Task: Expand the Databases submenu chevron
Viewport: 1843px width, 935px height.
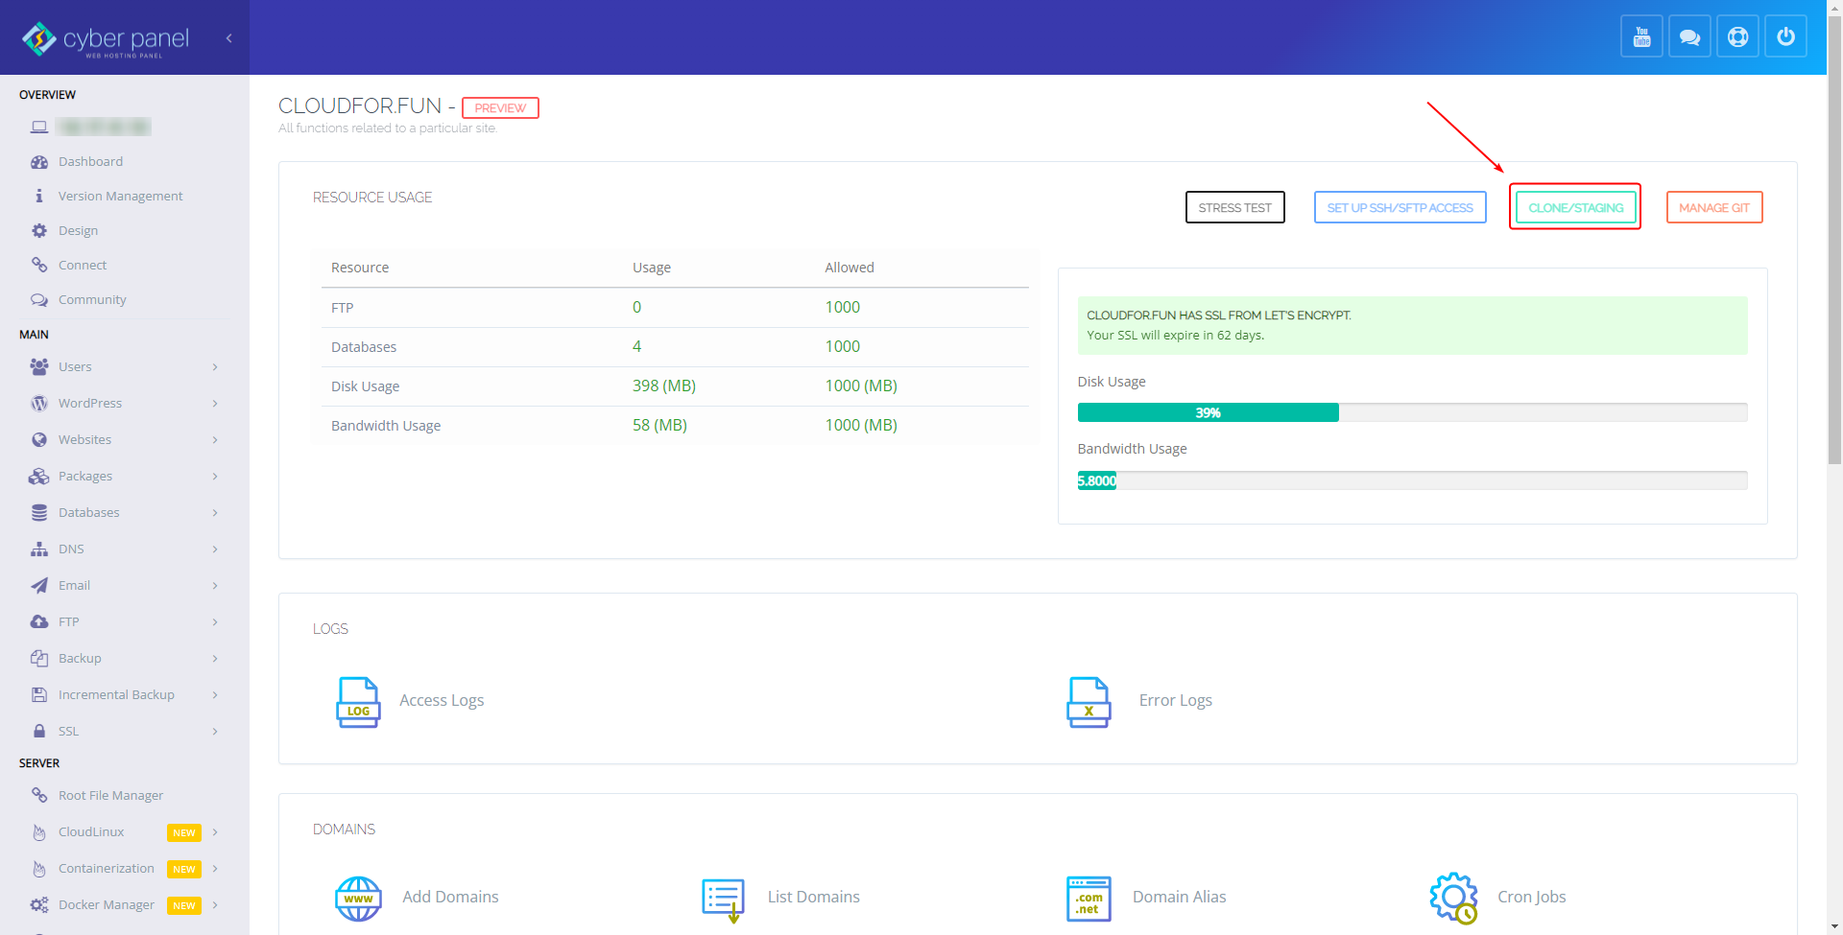Action: [x=215, y=513]
